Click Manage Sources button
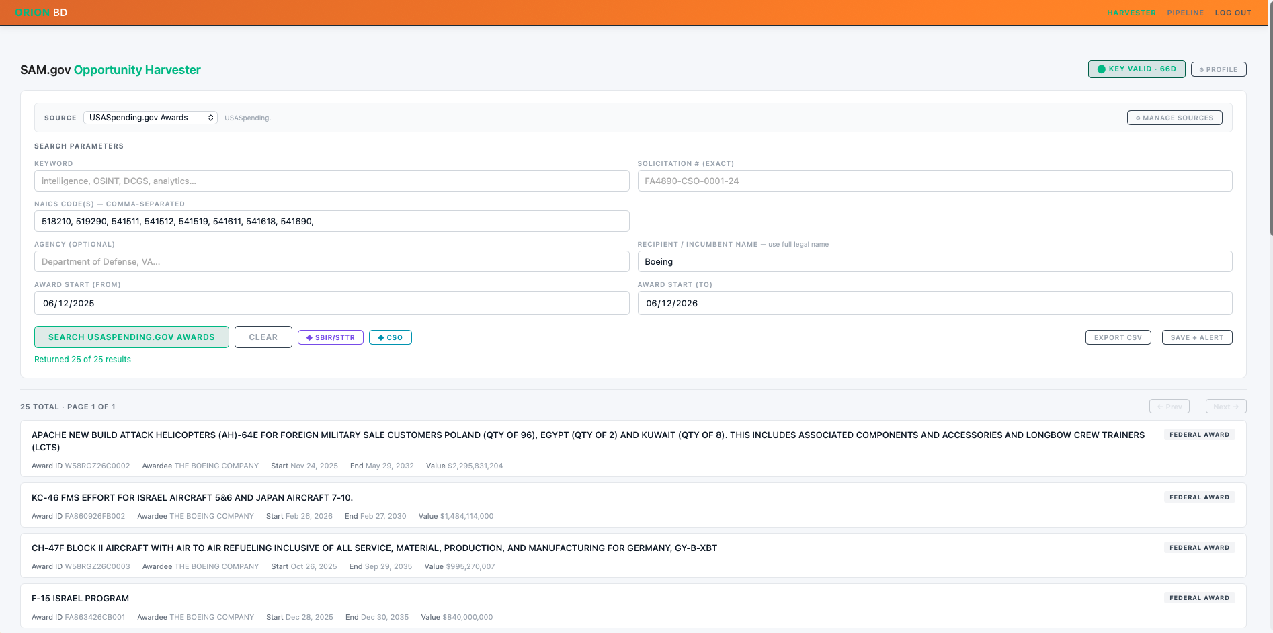 pyautogui.click(x=1174, y=118)
